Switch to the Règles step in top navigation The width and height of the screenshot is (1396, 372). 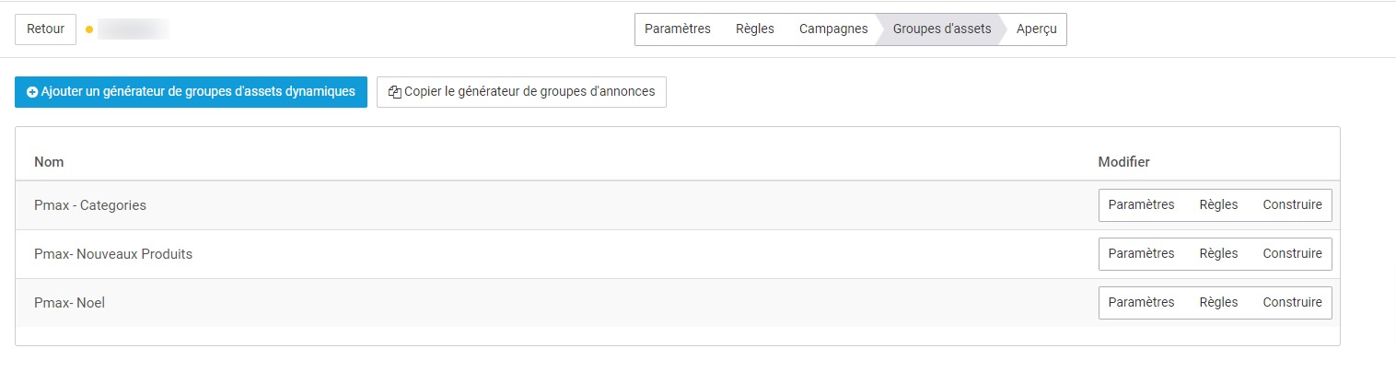point(755,29)
